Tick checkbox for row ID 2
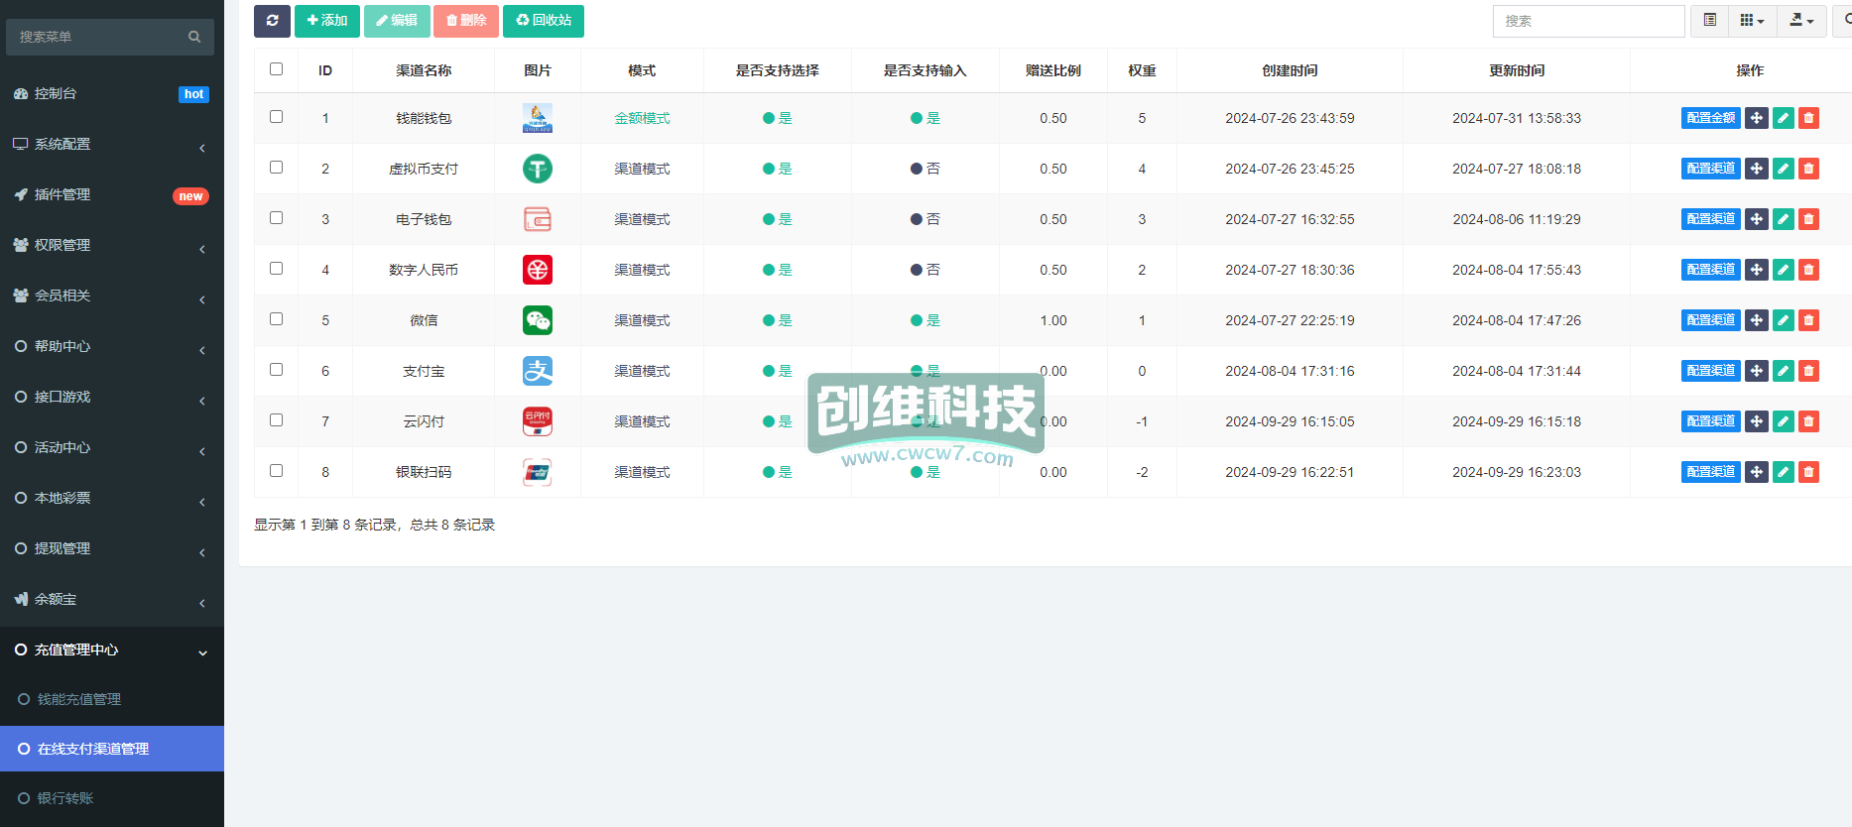The image size is (1852, 827). (276, 167)
